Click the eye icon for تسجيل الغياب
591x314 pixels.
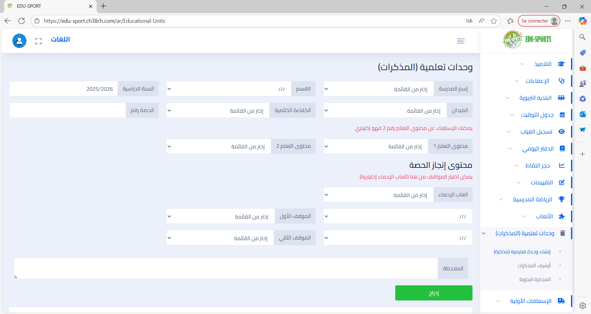[561, 132]
